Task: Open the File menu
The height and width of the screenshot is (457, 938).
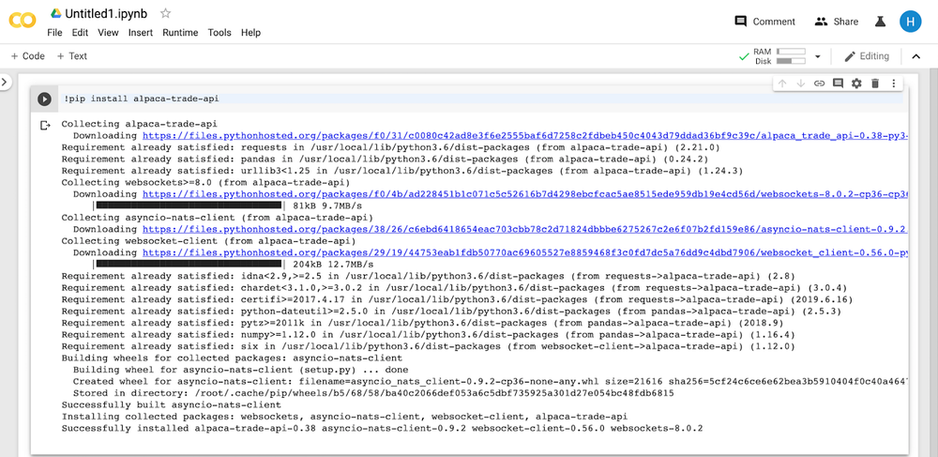Action: coord(54,32)
